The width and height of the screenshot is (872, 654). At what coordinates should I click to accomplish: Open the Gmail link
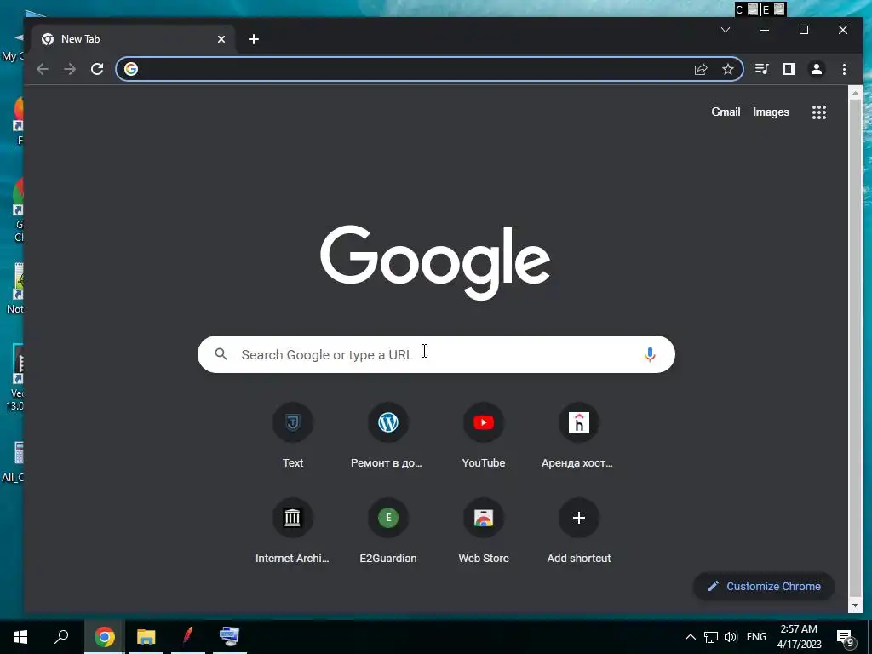[726, 112]
